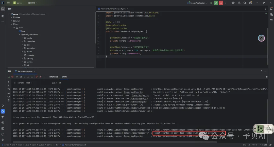Click UTF-8 encoding in status bar
This screenshot has width=274, height=147.
click(x=255, y=145)
